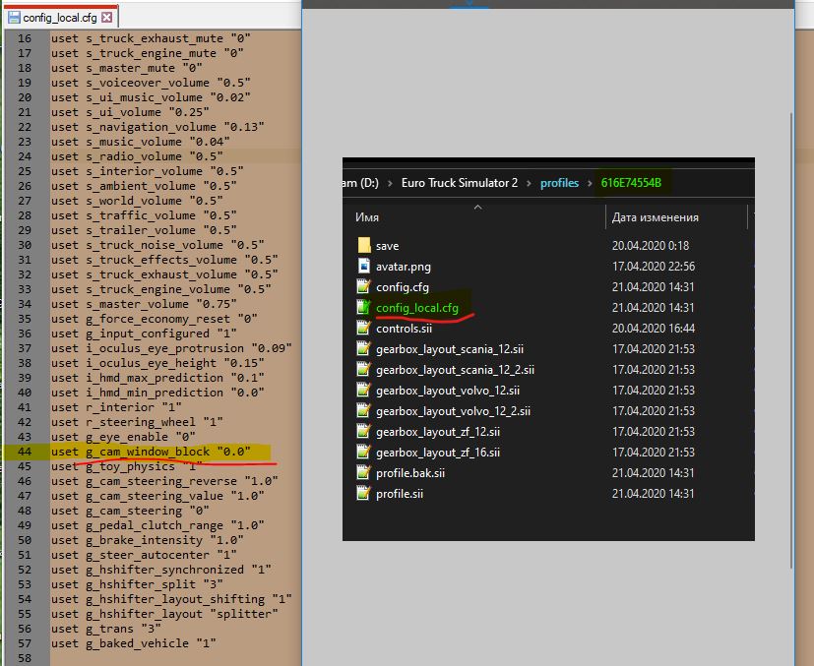This screenshot has height=666, width=814.
Task: Click the controls.sii file icon
Action: pos(364,328)
